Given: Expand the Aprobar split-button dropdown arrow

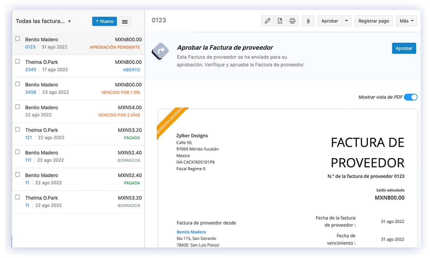Looking at the screenshot, I should [x=346, y=21].
